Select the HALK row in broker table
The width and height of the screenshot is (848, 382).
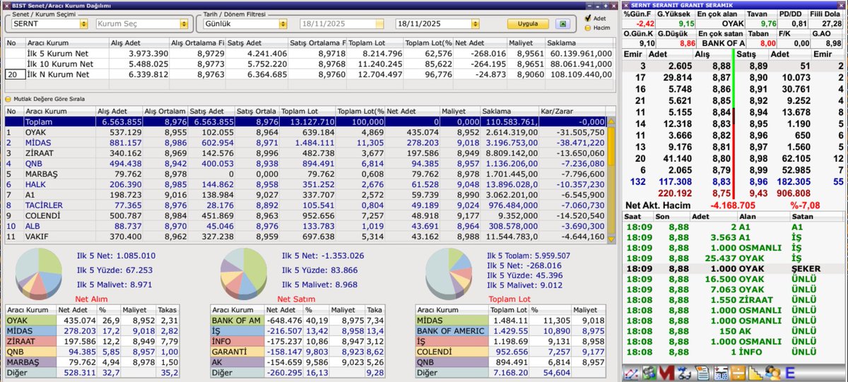pyautogui.click(x=306, y=184)
